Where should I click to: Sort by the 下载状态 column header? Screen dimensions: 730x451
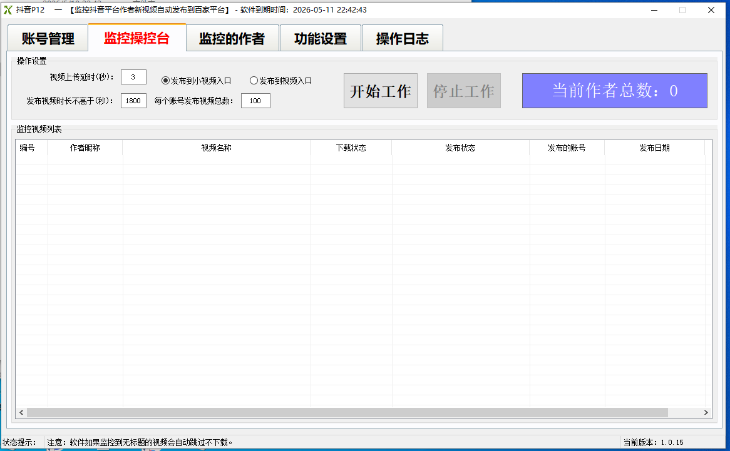(351, 148)
